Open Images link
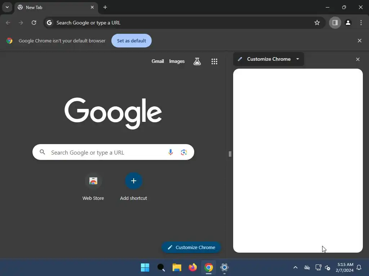This screenshot has width=369, height=276. [177, 61]
